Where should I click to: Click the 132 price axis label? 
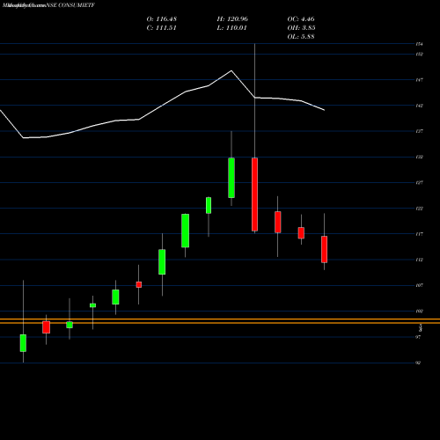[419, 157]
